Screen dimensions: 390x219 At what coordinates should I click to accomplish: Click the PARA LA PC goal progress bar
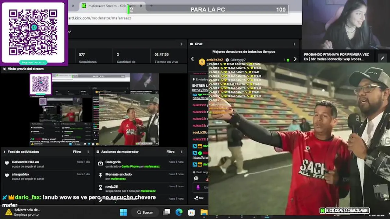[208, 10]
